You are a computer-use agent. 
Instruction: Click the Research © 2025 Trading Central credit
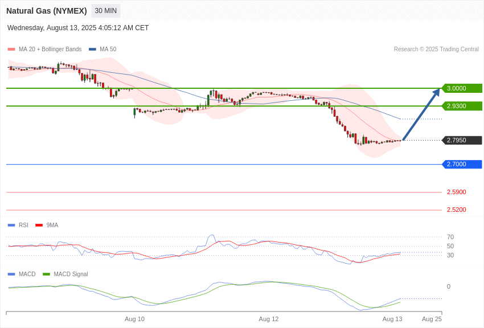(436, 49)
